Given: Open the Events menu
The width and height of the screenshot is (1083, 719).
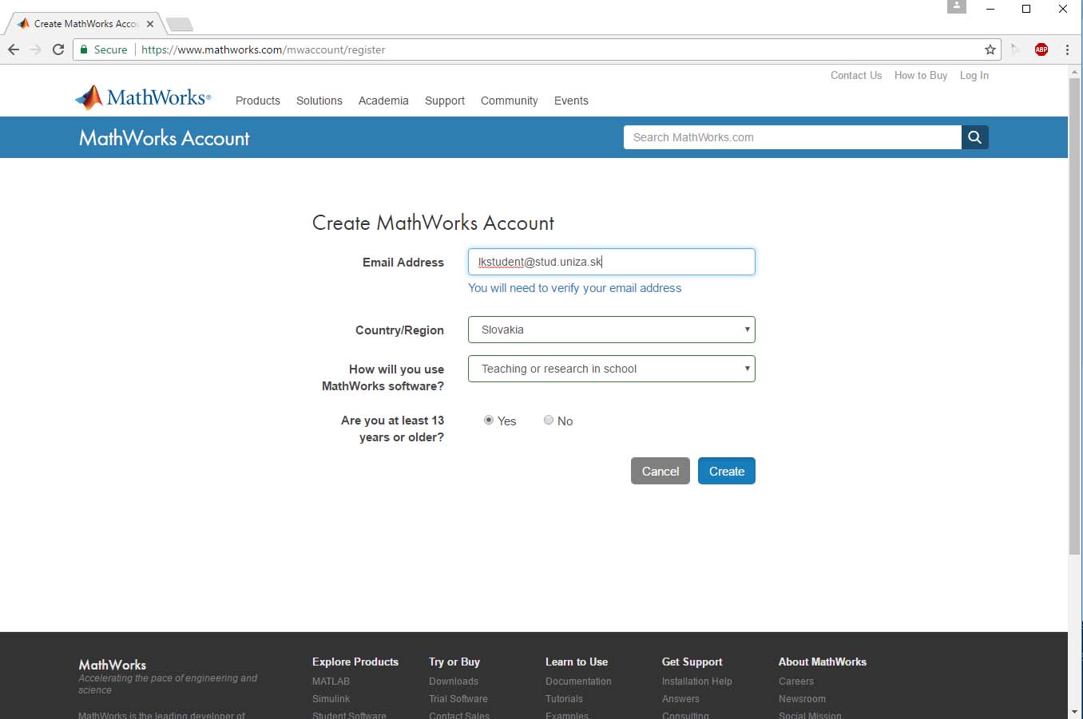Looking at the screenshot, I should [571, 101].
